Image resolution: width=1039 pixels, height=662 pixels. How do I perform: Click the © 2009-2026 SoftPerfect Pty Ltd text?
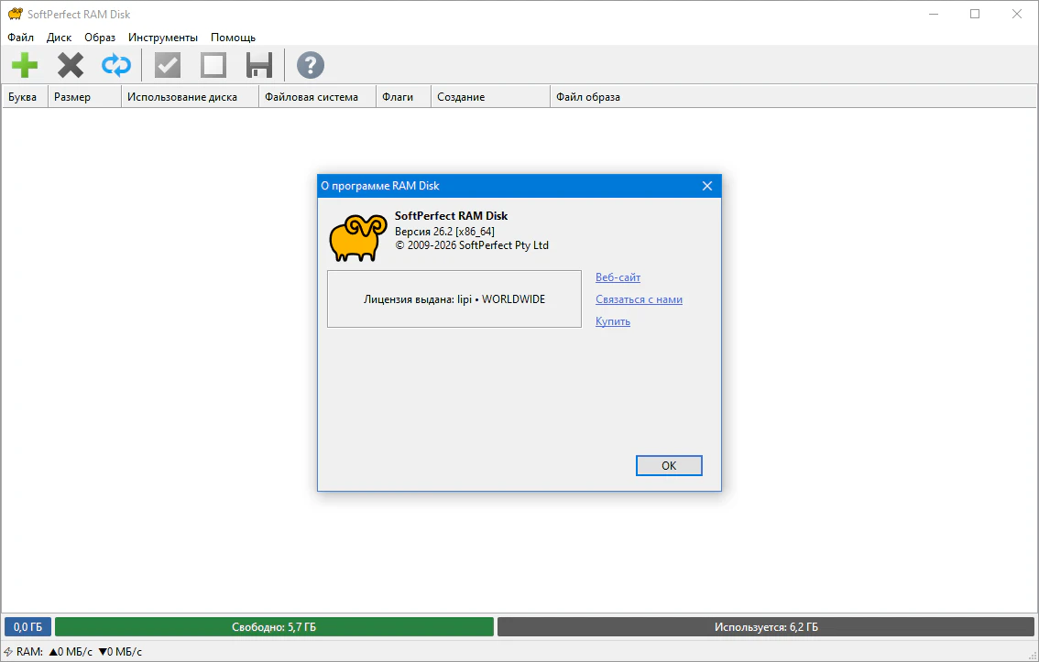point(472,245)
